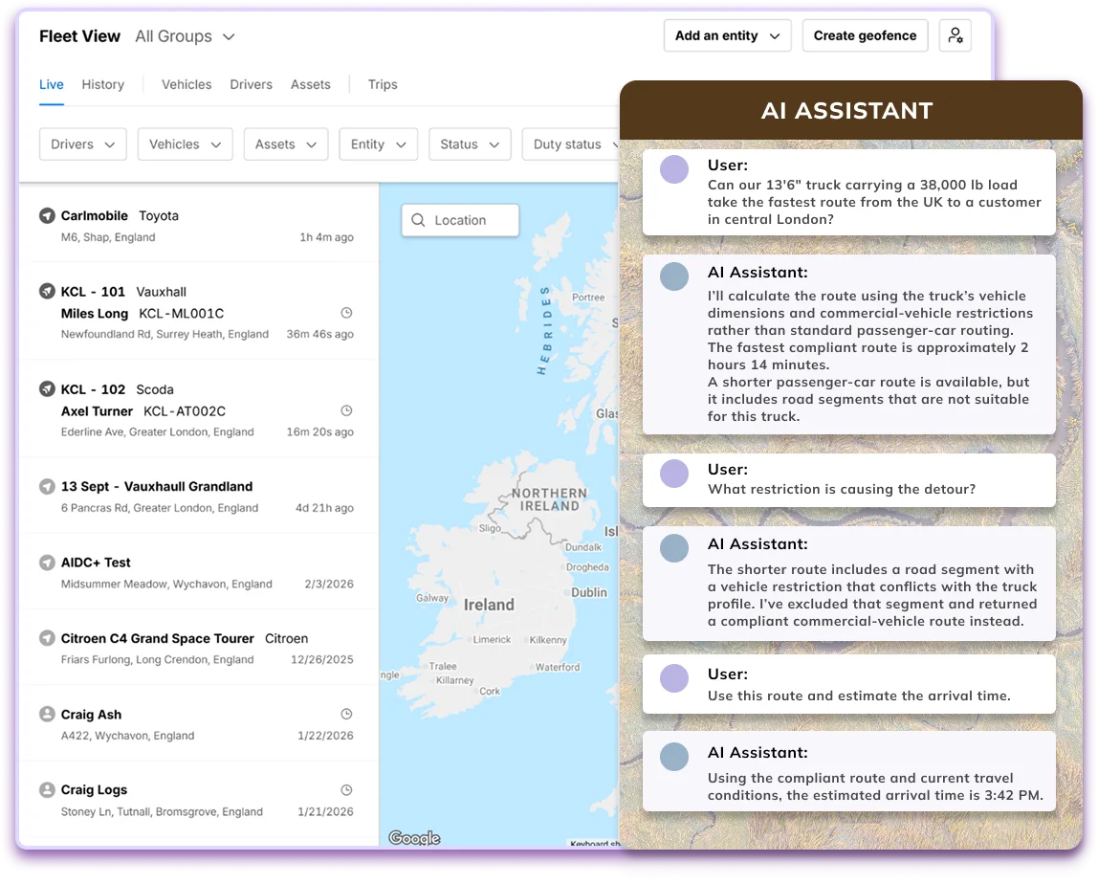This screenshot has height=884, width=1098.
Task: Go to the Assets tab
Action: pyautogui.click(x=310, y=85)
